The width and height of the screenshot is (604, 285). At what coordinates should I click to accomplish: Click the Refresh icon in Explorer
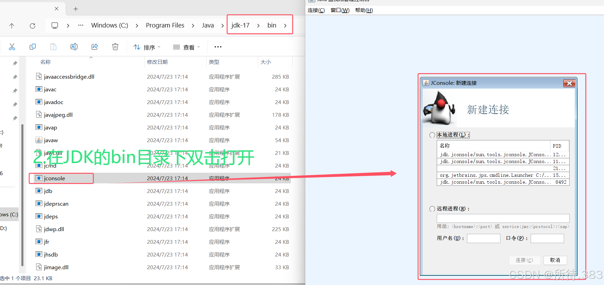click(x=32, y=26)
